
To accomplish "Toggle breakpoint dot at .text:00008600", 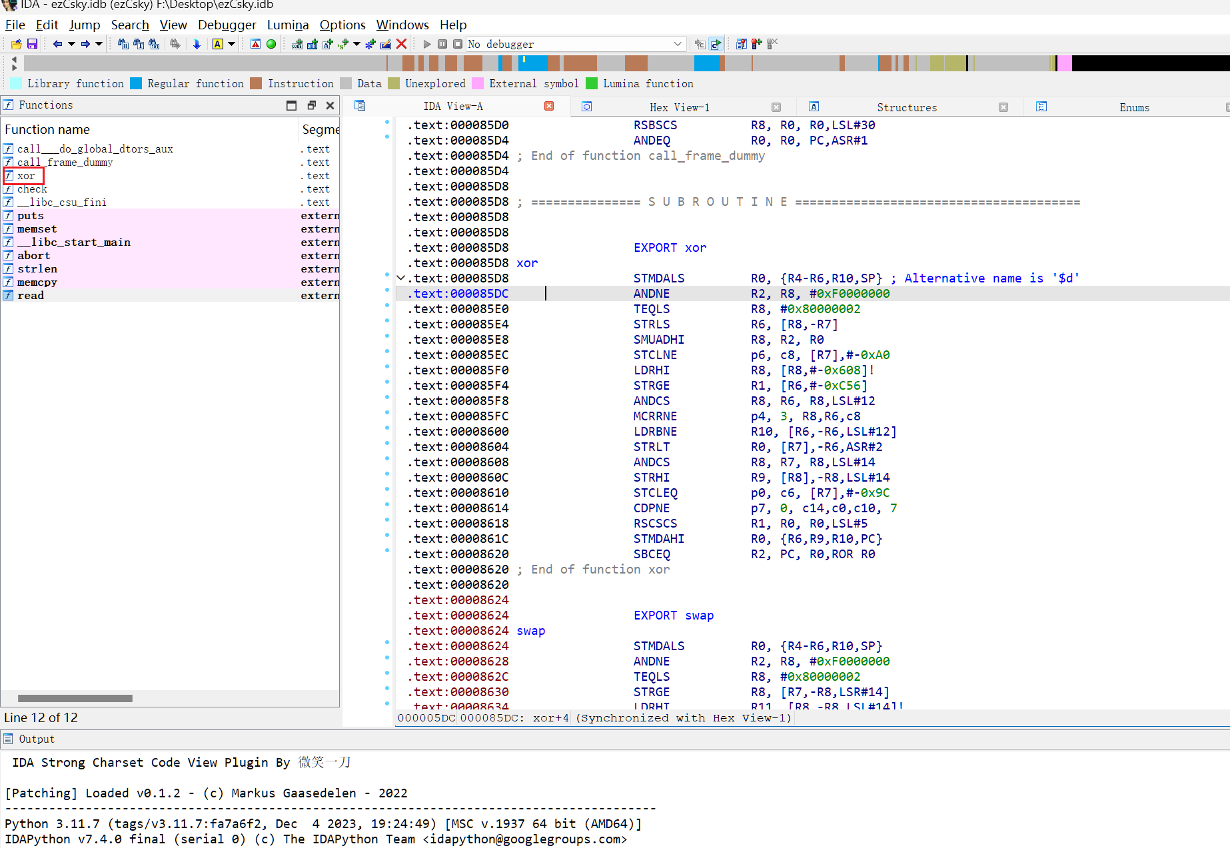I will pos(387,428).
